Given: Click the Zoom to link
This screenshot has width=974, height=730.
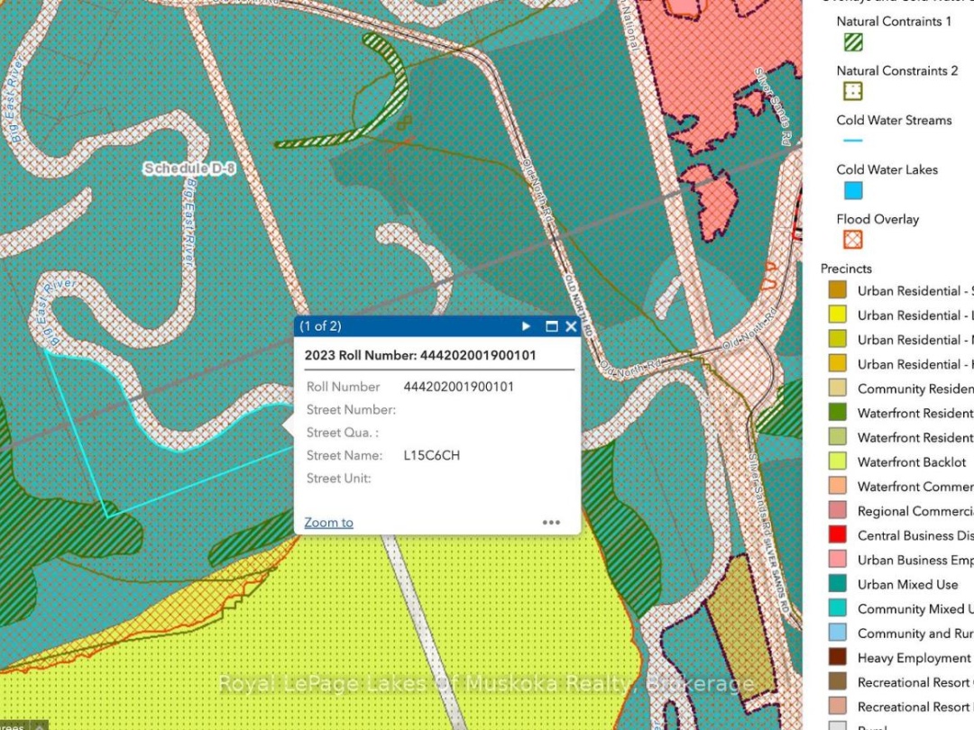Looking at the screenshot, I should (x=328, y=523).
